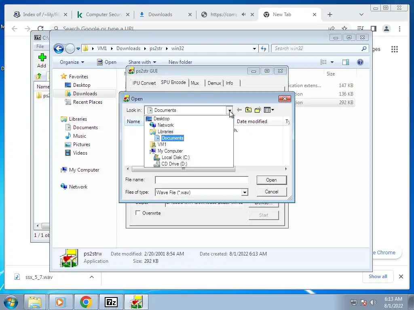Choose Libraries in the Look in list
414x310 pixels.
[x=165, y=132]
